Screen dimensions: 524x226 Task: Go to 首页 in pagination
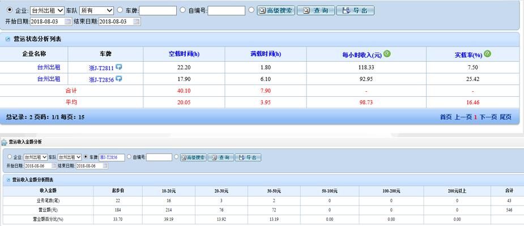click(446, 117)
